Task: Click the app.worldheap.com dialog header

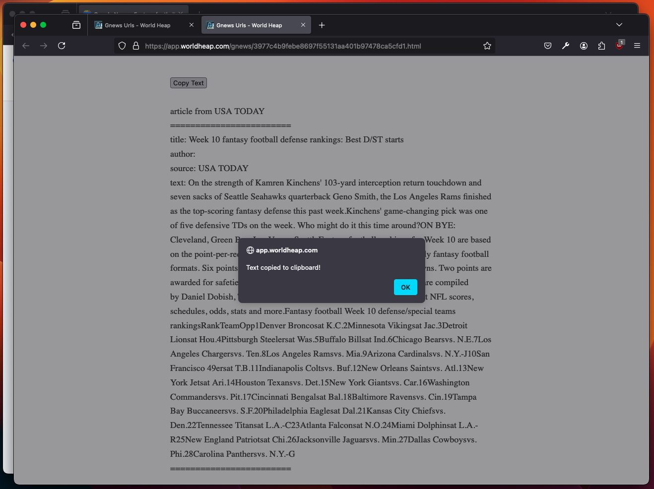Action: click(287, 250)
